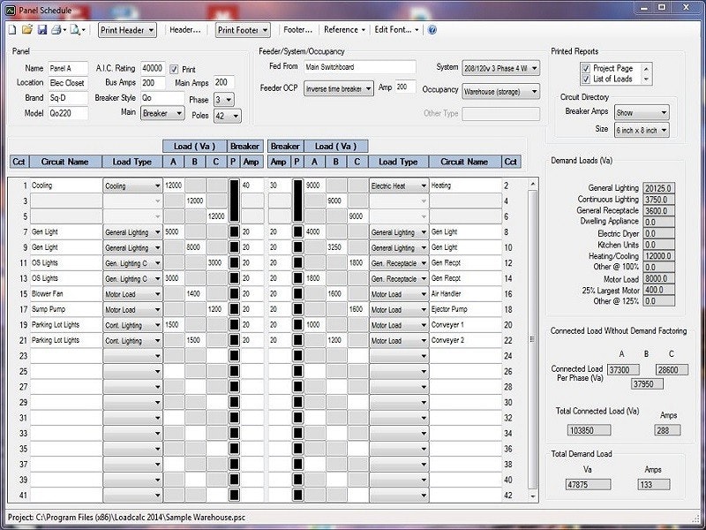Screen dimensions: 706x530
Task: Open Help via blue question icon
Action: coord(432,29)
